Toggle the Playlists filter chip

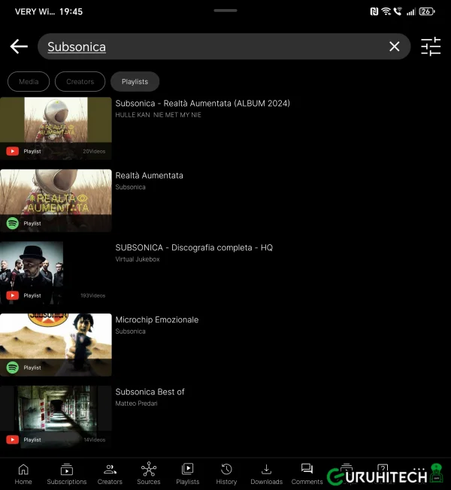click(x=135, y=81)
